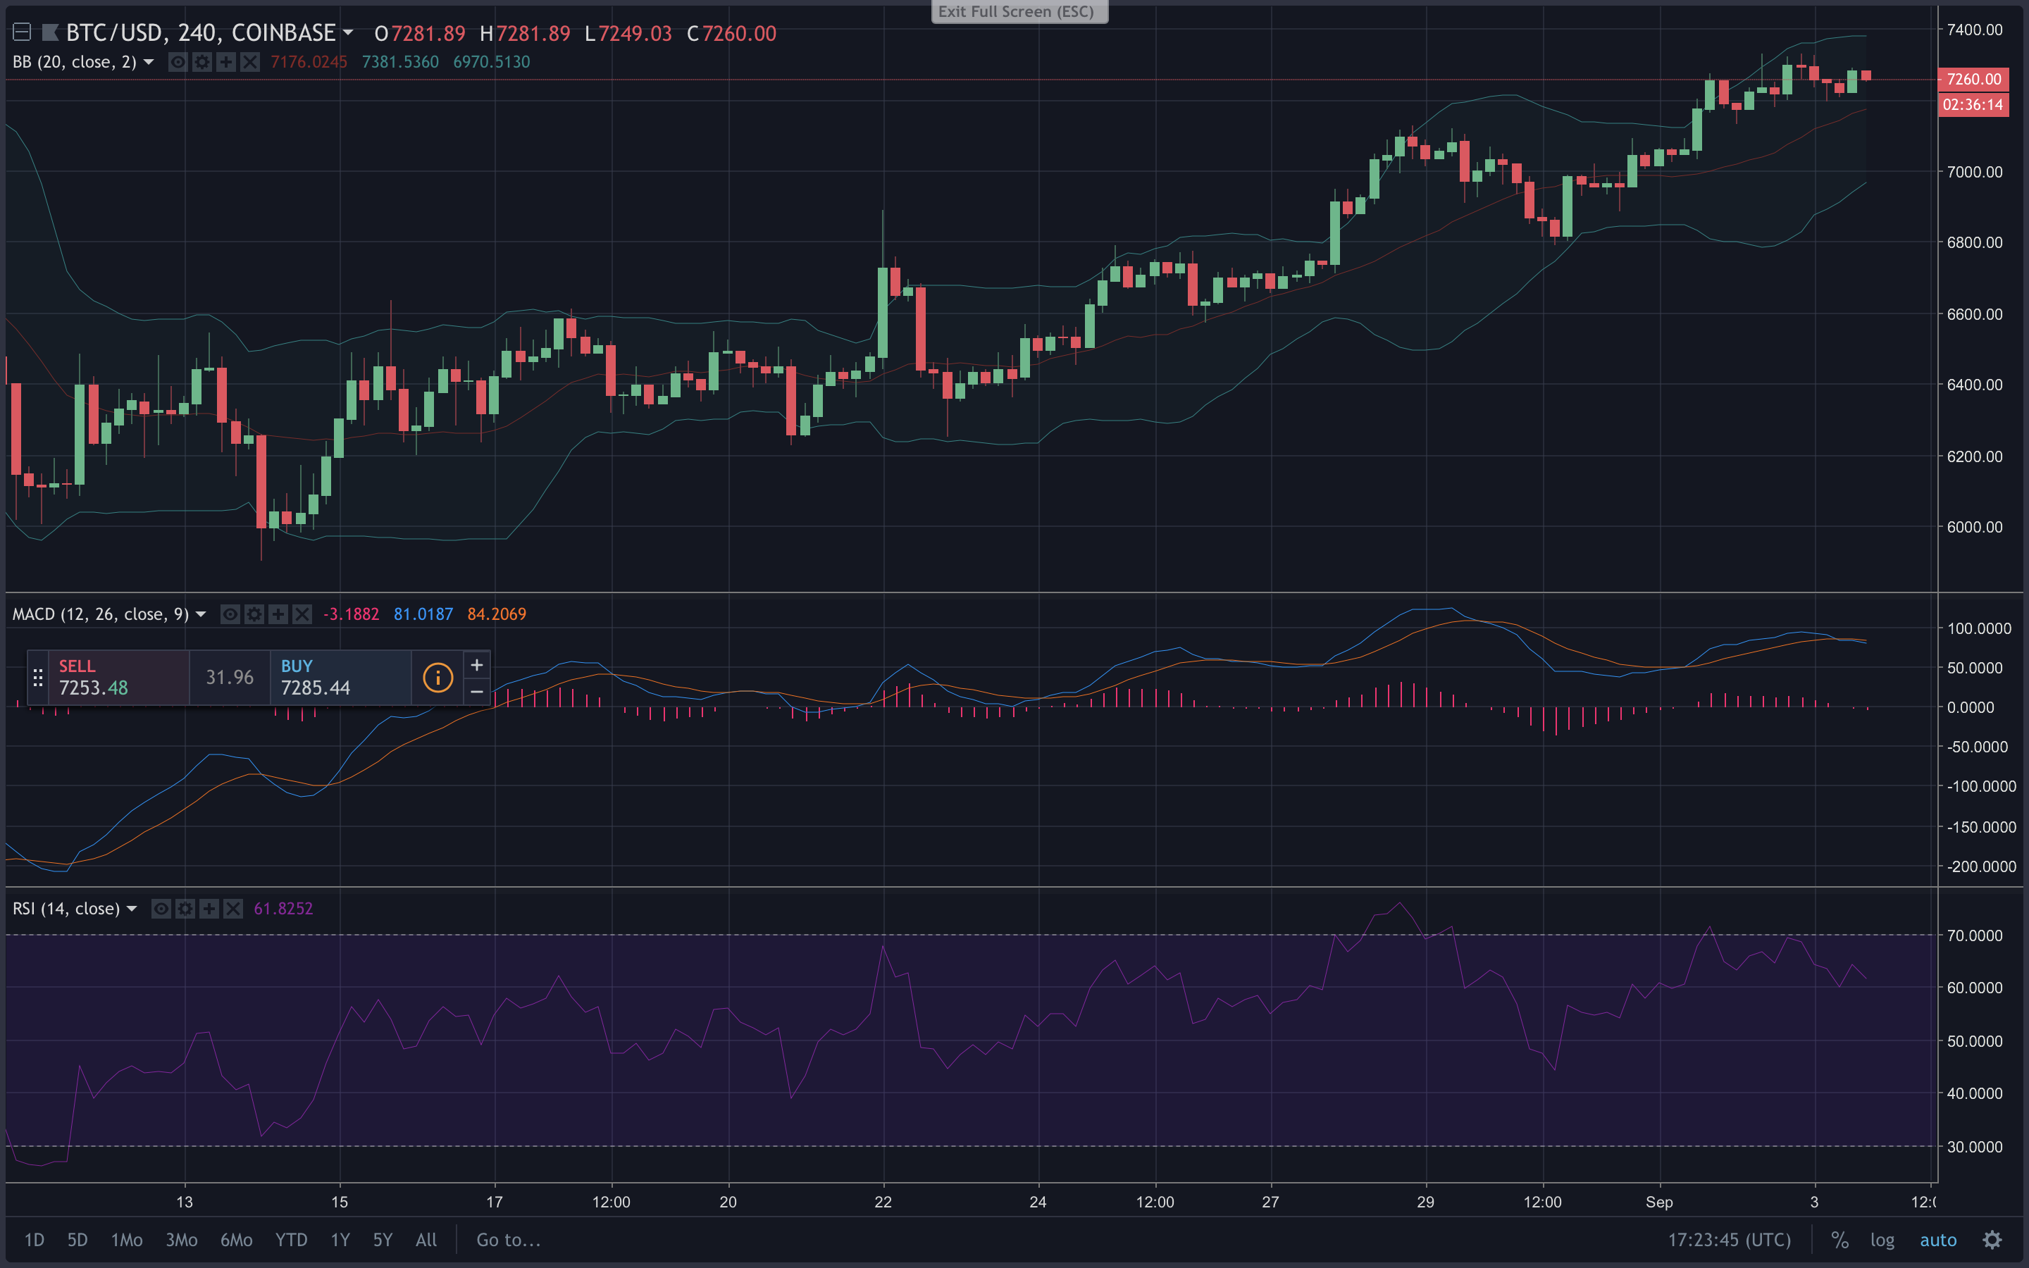
Task: Click the 7400.00 price axis label
Action: coord(1975,30)
